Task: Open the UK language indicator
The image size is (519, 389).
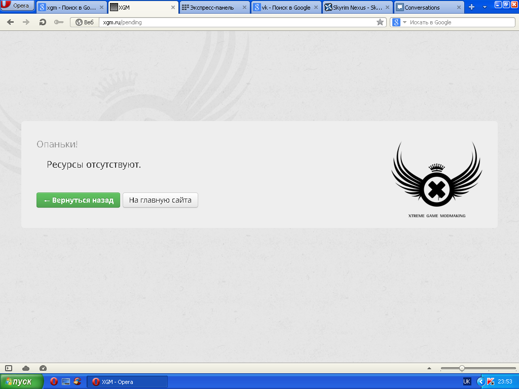Action: click(467, 382)
